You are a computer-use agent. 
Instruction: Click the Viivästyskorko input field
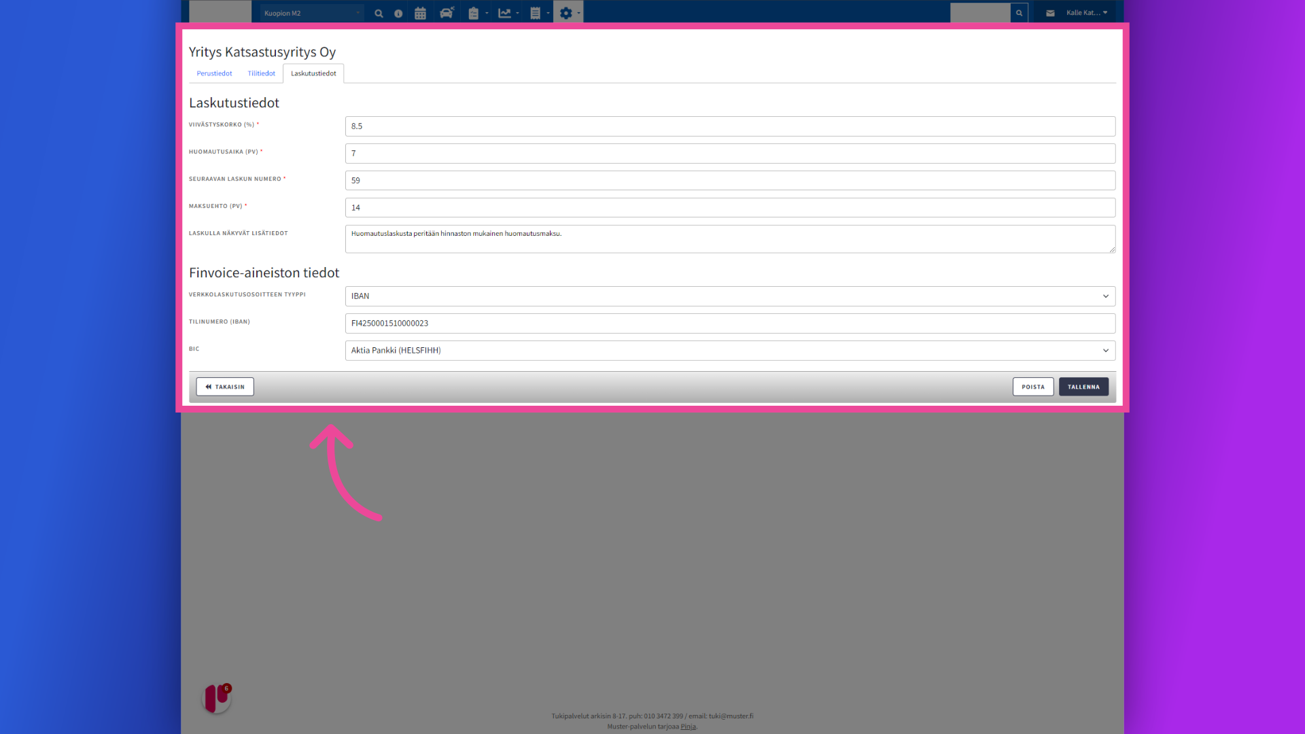coord(730,126)
